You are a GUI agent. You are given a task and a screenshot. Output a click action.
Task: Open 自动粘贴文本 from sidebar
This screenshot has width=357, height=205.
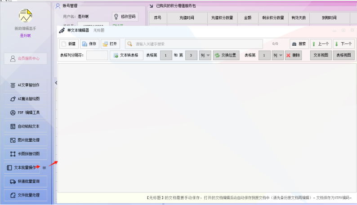tap(26, 126)
